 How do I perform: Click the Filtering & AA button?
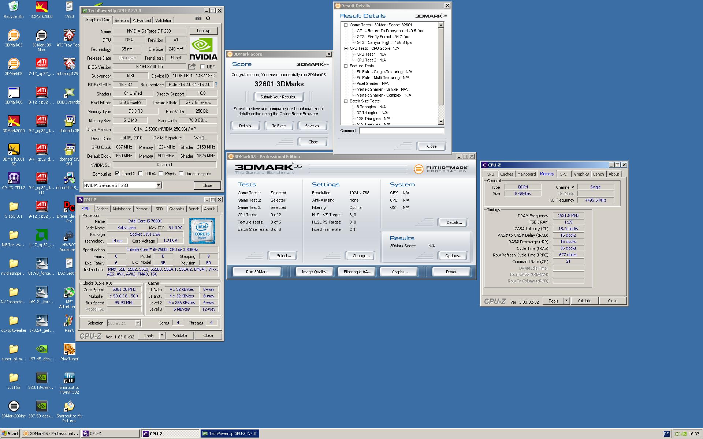pyautogui.click(x=357, y=272)
